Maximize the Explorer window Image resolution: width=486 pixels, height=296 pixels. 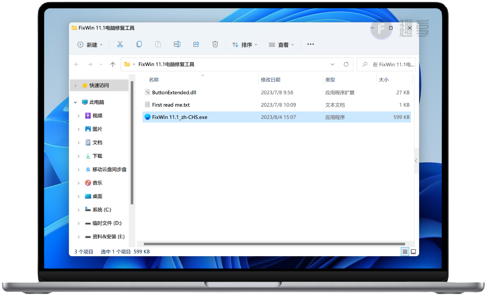point(391,28)
